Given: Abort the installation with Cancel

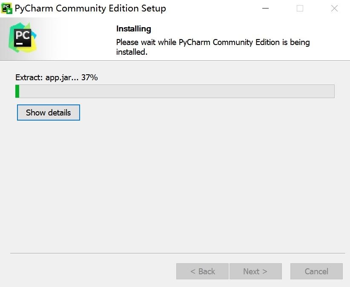Looking at the screenshot, I should point(316,271).
